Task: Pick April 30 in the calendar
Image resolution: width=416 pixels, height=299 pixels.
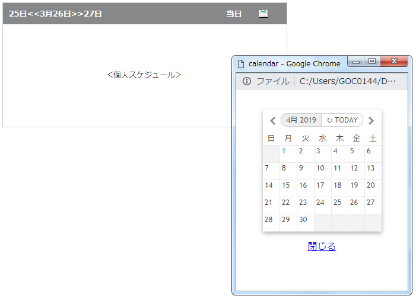Action: tap(305, 222)
